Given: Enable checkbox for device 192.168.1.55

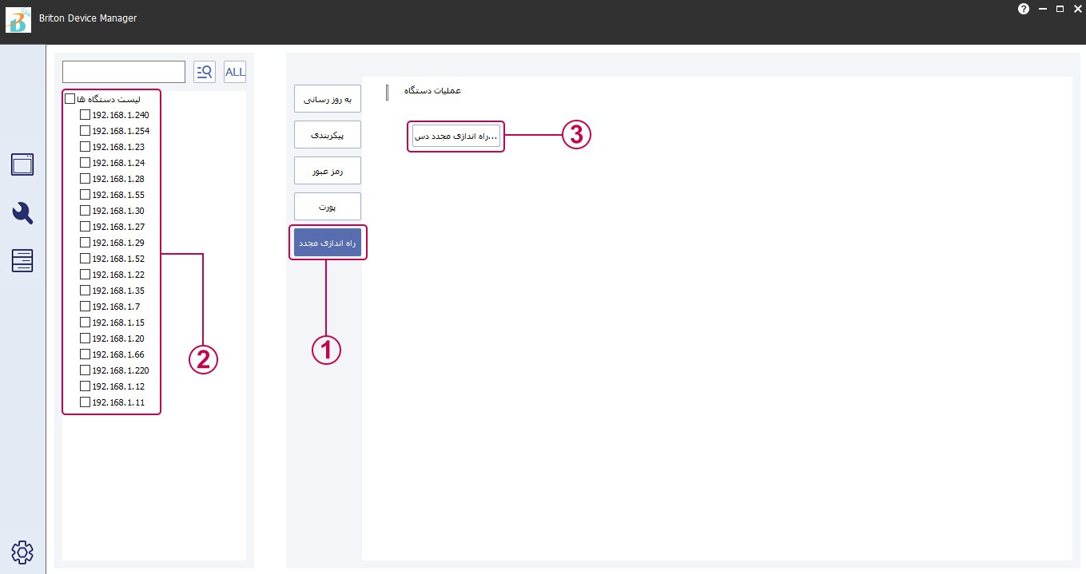Looking at the screenshot, I should (86, 195).
